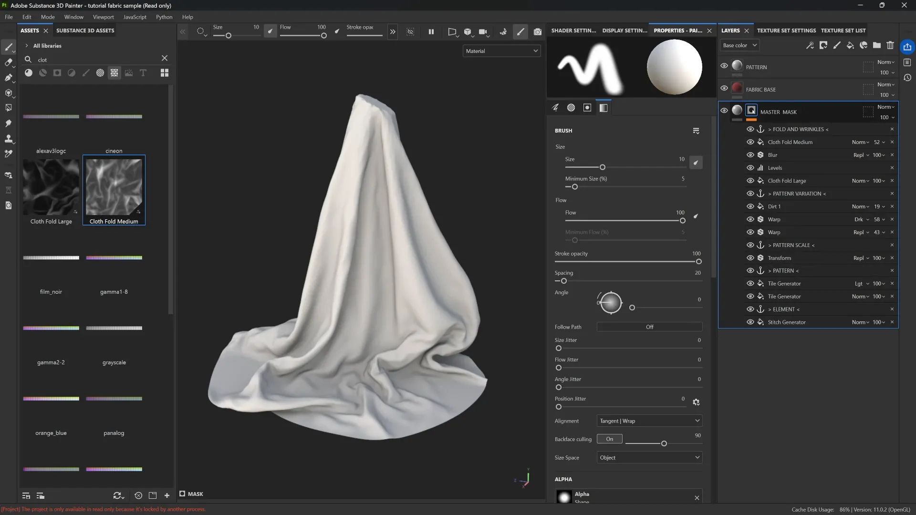The width and height of the screenshot is (916, 515).
Task: Open the Material viewport channel dropdown
Action: tap(501, 51)
